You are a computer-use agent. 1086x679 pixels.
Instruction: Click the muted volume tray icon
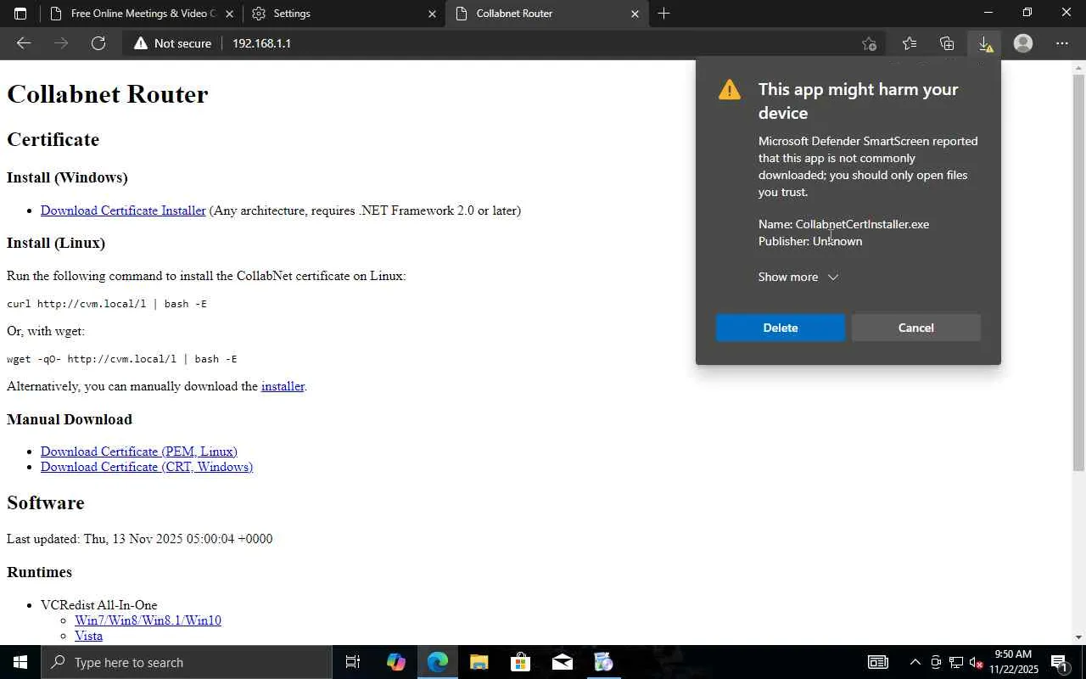976,662
